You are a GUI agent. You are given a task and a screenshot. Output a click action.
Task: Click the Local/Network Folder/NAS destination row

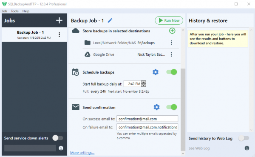point(130,43)
